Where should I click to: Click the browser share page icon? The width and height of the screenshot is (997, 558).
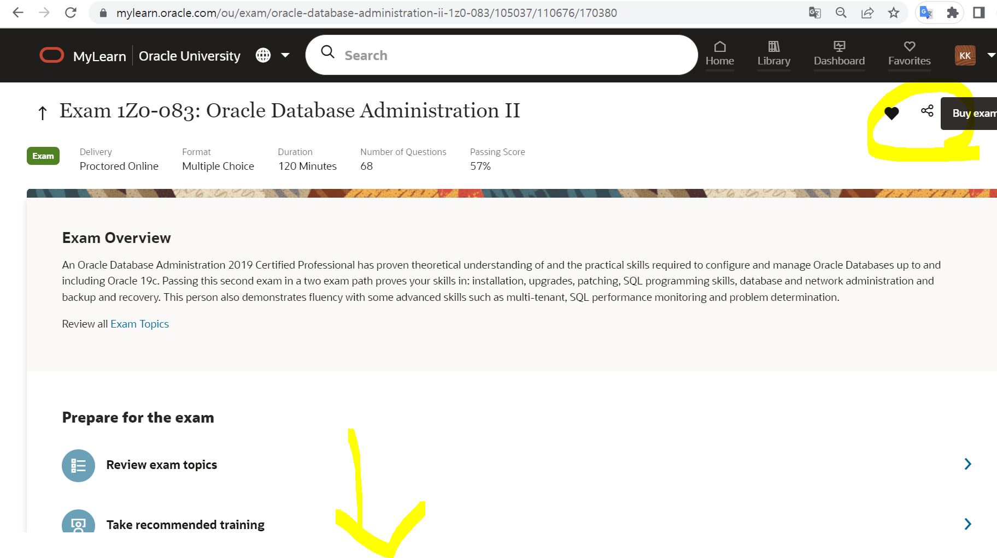[x=867, y=13]
